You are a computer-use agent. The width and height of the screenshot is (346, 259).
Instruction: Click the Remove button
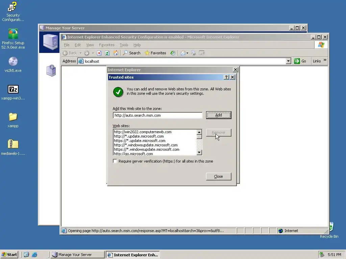coord(219,133)
